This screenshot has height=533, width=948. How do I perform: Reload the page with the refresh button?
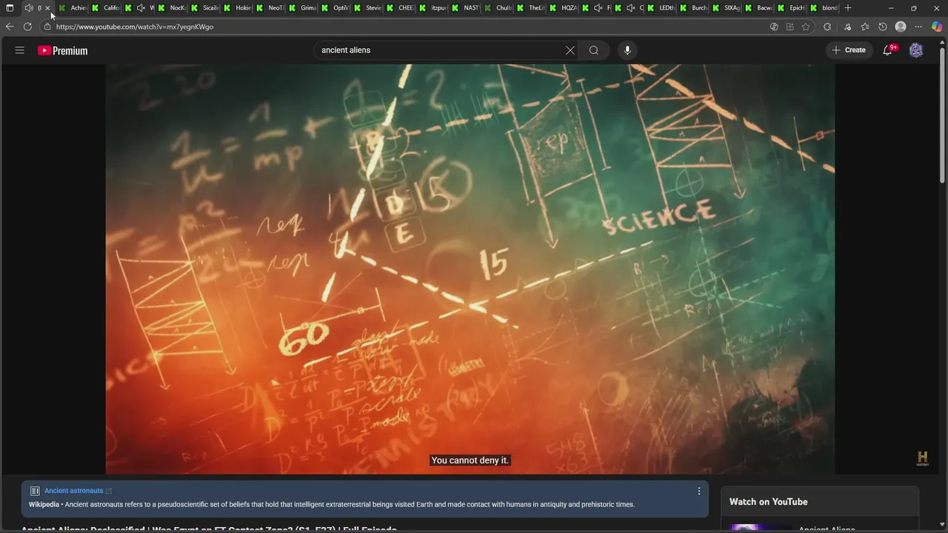click(x=27, y=27)
